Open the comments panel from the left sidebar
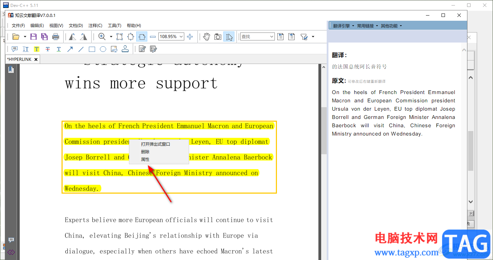 tap(11, 240)
